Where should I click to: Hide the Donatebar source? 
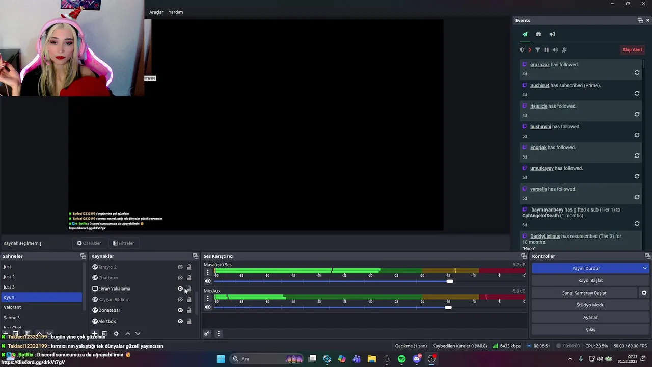click(x=180, y=310)
